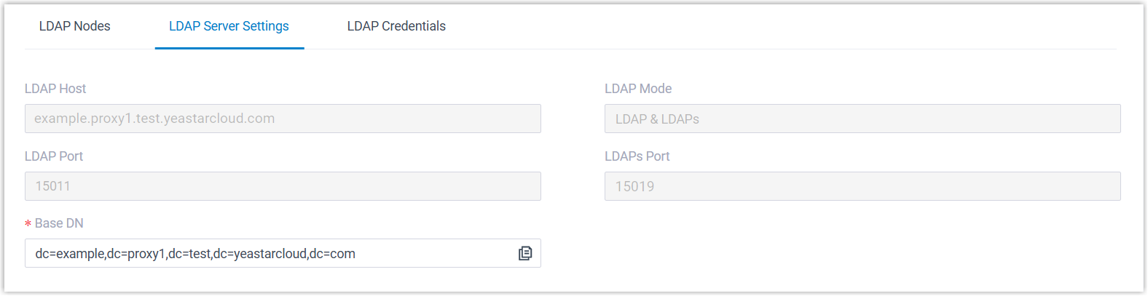This screenshot has width=1148, height=296.
Task: Click the gray divider line below the tabs
Action: coord(656,49)
